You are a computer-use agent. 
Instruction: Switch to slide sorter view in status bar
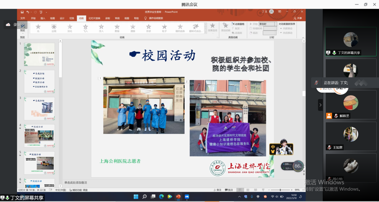point(248,190)
